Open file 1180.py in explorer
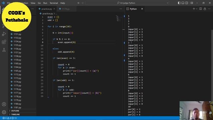 (x=17, y=104)
